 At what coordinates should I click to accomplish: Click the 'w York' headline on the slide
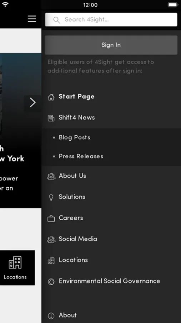click(12, 159)
